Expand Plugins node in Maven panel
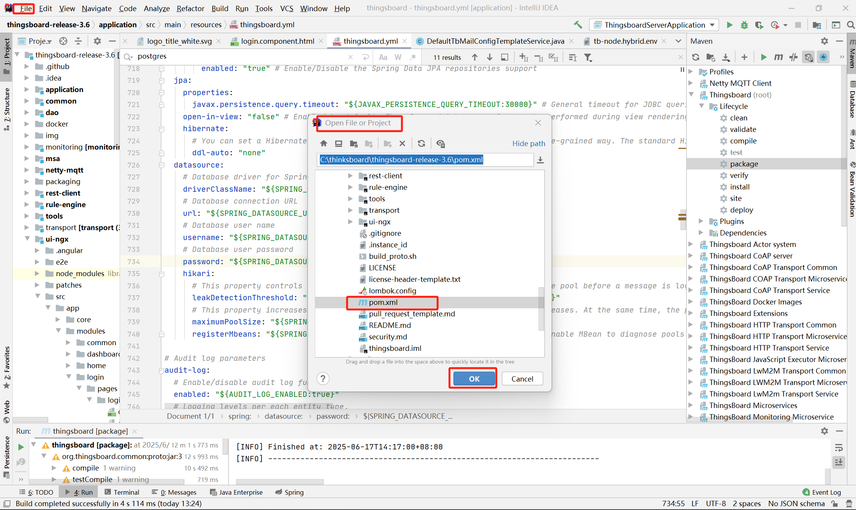The height and width of the screenshot is (510, 856). pos(701,221)
